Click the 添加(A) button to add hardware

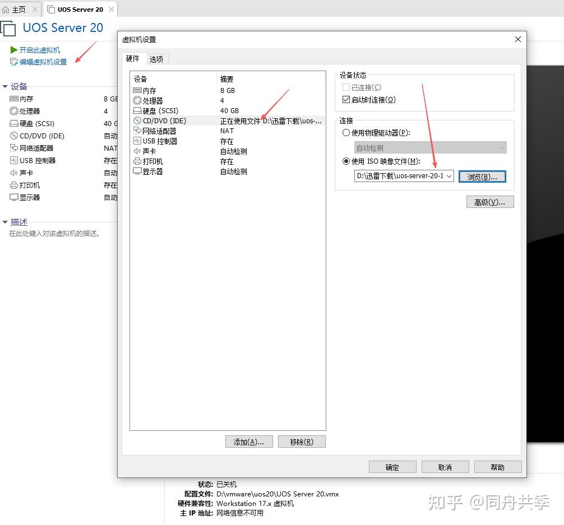coord(249,442)
